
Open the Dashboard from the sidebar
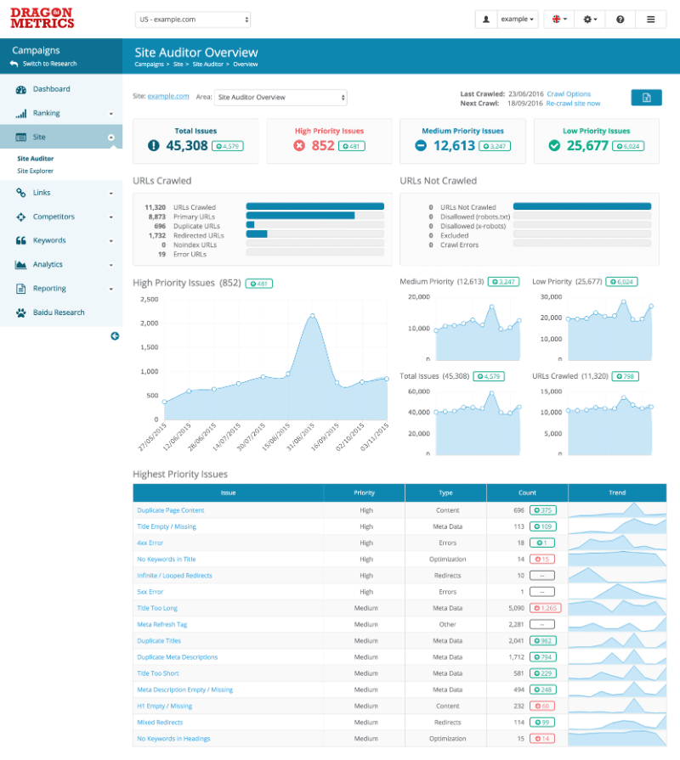click(21, 89)
